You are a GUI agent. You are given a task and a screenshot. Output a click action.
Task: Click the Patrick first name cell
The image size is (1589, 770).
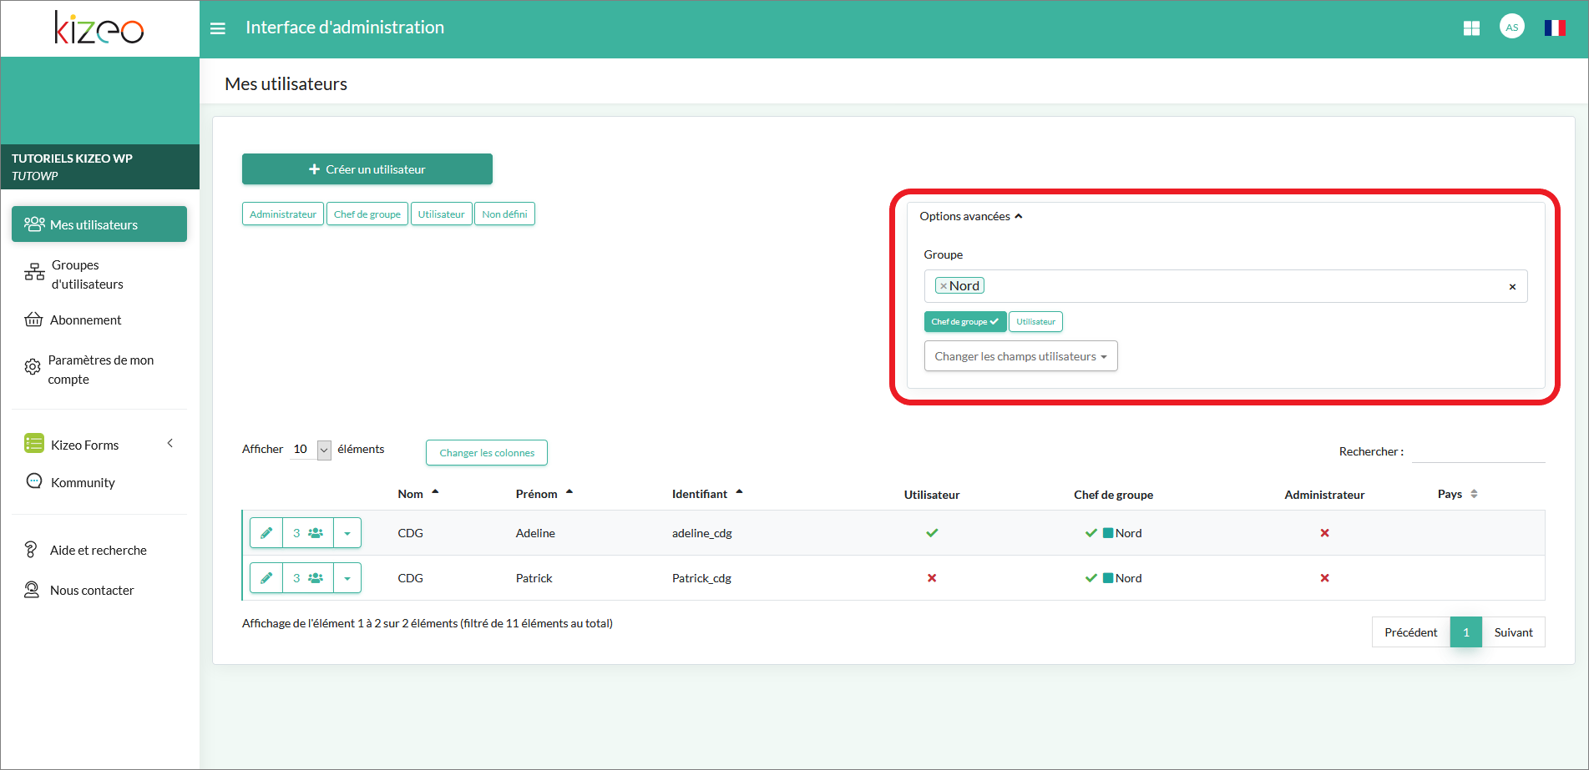click(x=534, y=578)
